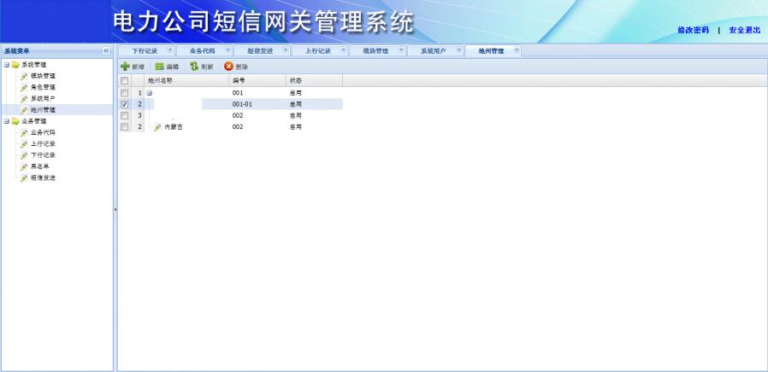Collapse the 系统菜单 sidebar panel

coord(106,50)
